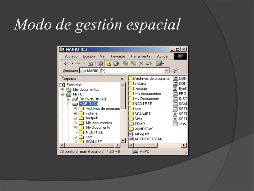Expand the Inetpub tree node
This screenshot has width=254, height=191.
(x=75, y=118)
